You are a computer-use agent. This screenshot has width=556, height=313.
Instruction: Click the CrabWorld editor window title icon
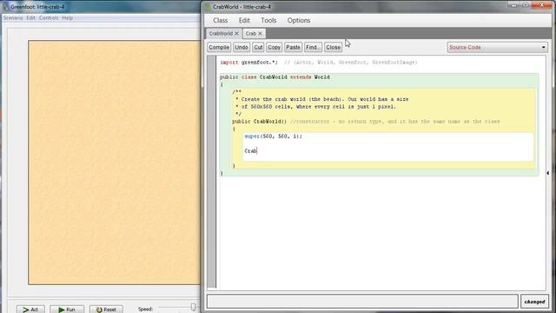[208, 7]
